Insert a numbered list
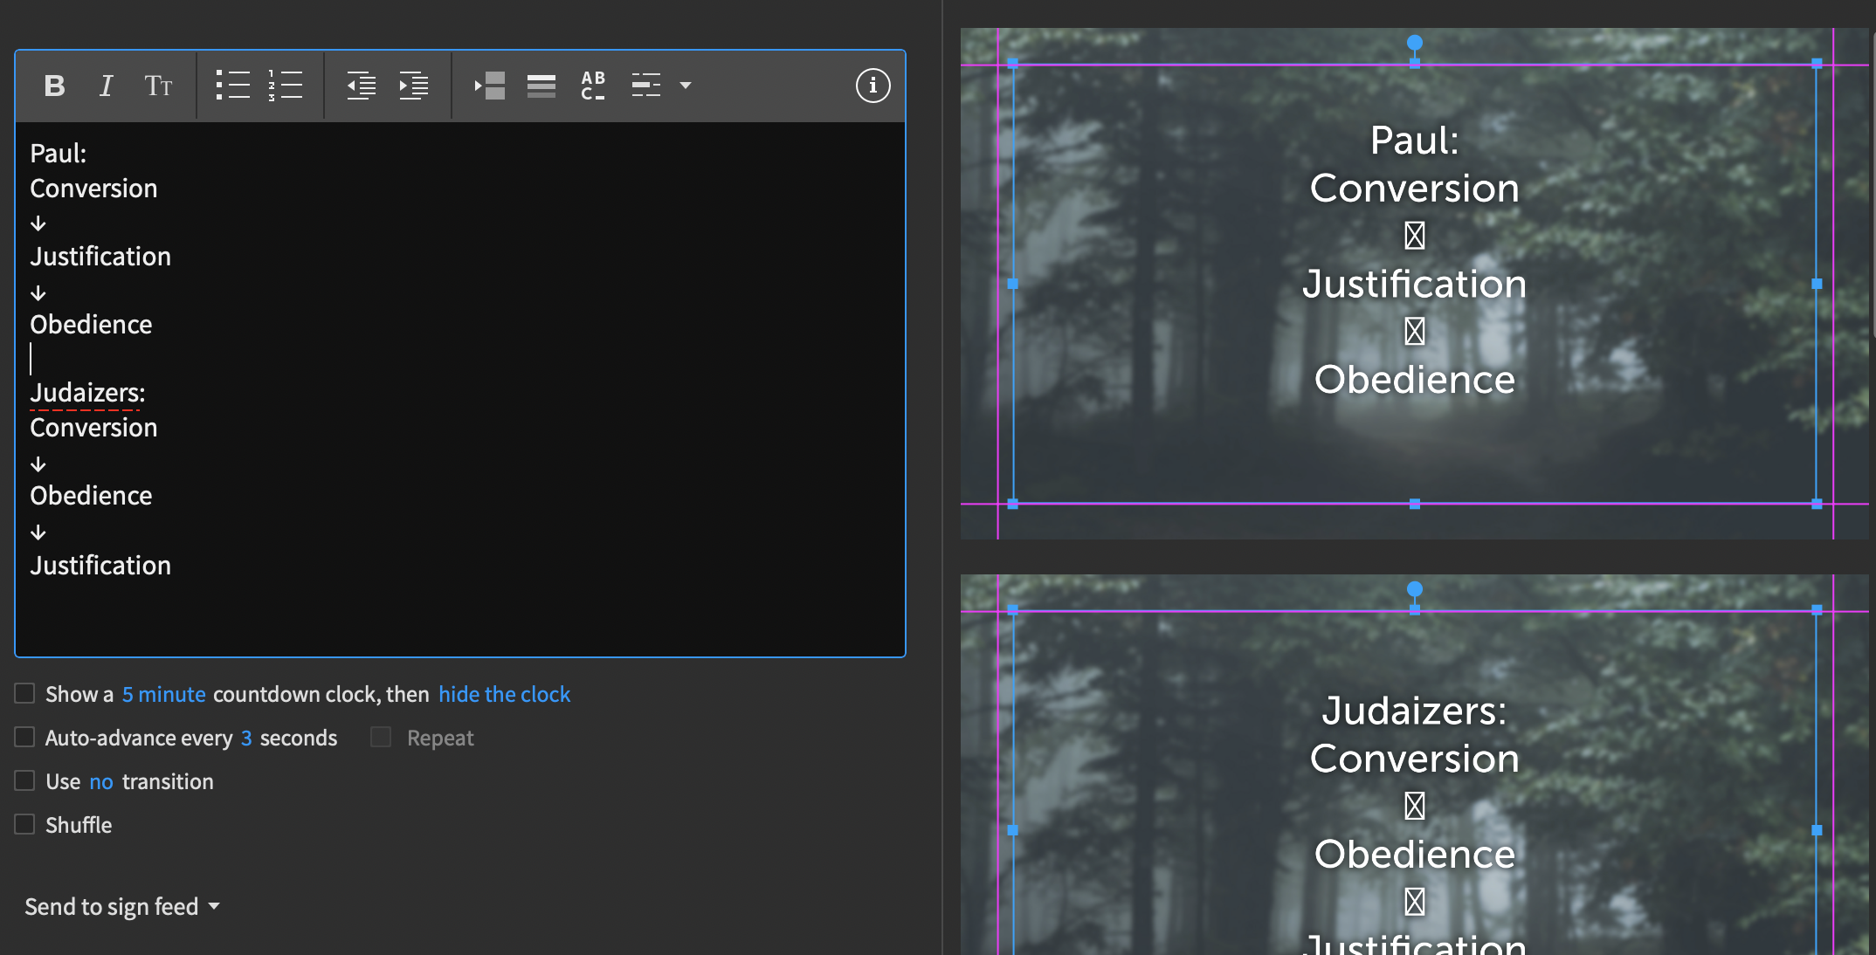 coord(286,85)
